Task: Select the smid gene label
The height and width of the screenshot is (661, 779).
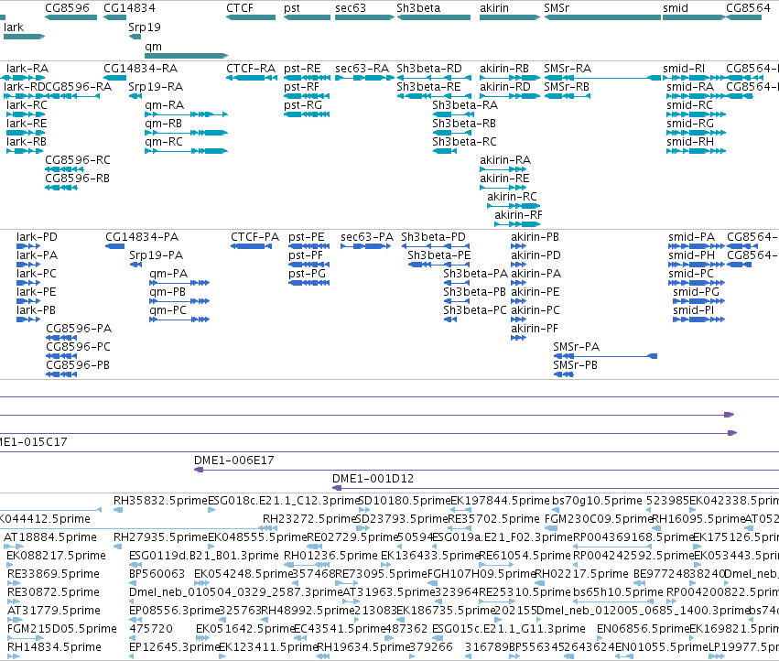Action: (676, 8)
